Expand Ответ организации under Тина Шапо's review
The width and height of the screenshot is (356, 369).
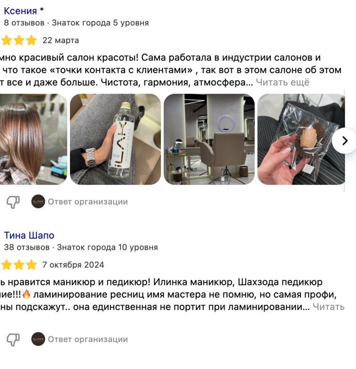tap(88, 339)
